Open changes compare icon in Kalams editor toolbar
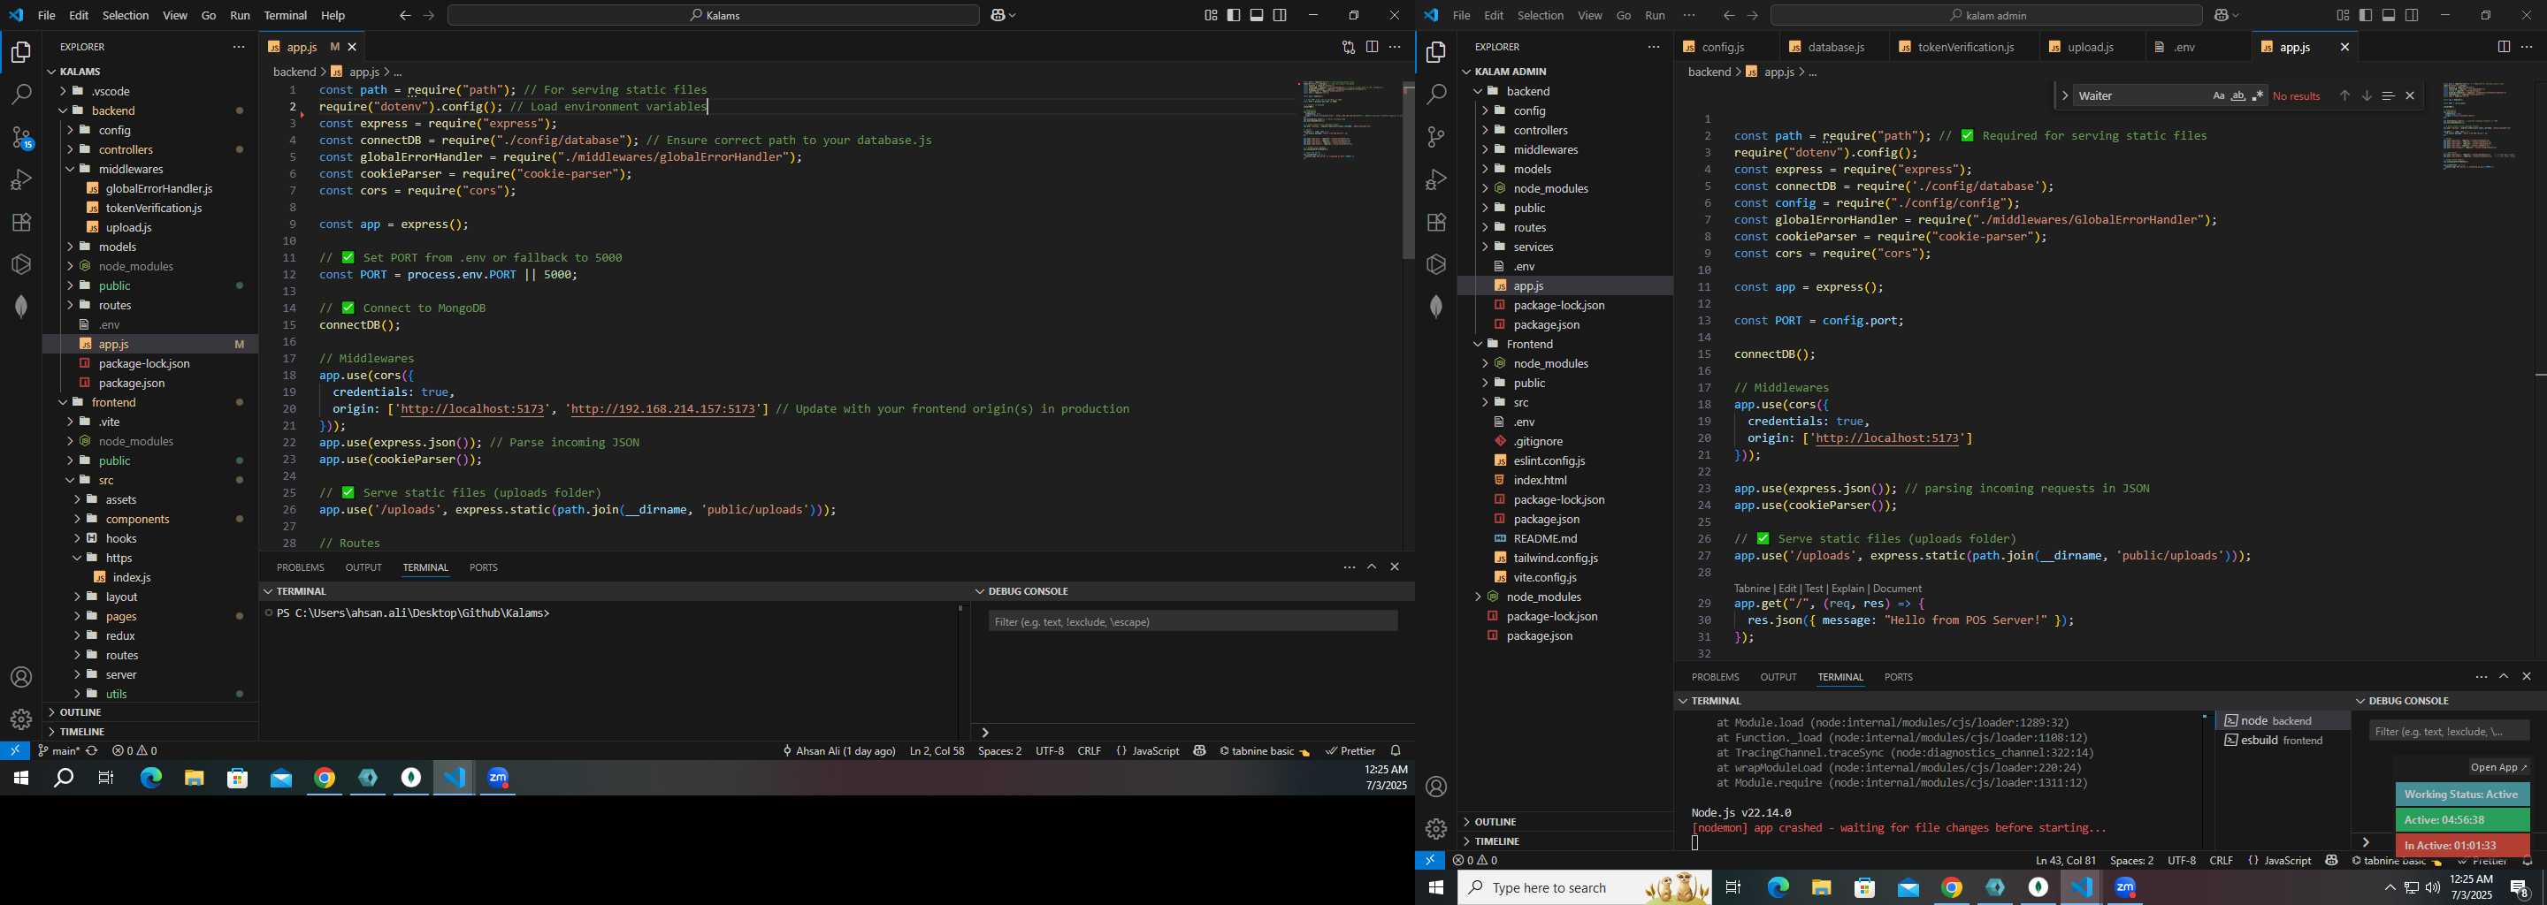Screen dimensions: 2547x905 [1349, 47]
